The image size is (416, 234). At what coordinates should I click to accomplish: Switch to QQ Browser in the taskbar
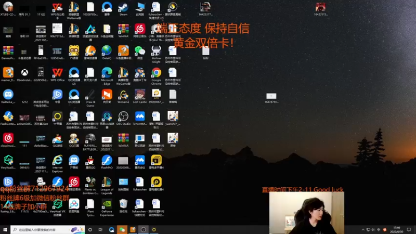pos(111,229)
